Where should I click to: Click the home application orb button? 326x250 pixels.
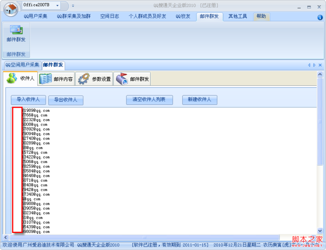pyautogui.click(x=10, y=9)
